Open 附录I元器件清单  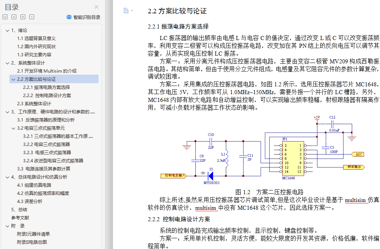click(x=33, y=234)
